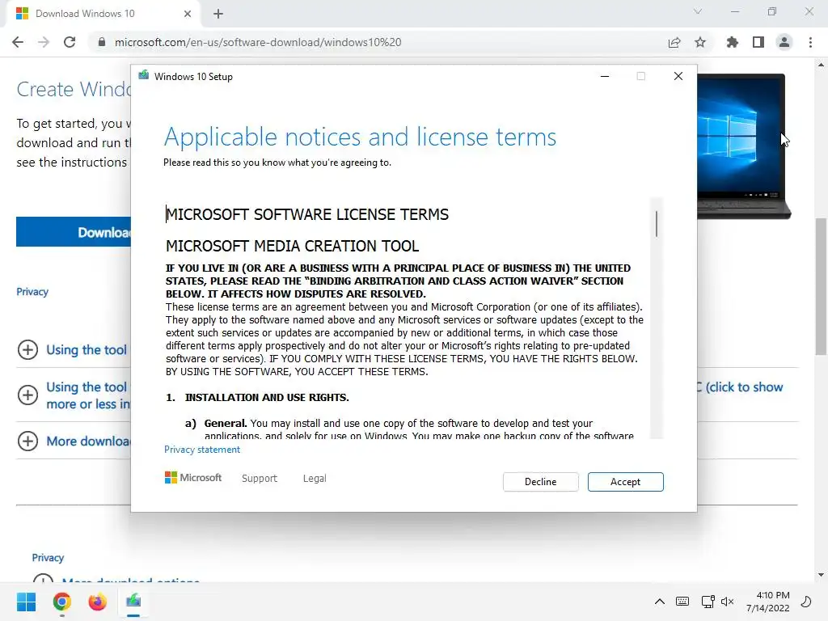
Task: Click 'Applicable notices and license terms' title
Action: [360, 137]
